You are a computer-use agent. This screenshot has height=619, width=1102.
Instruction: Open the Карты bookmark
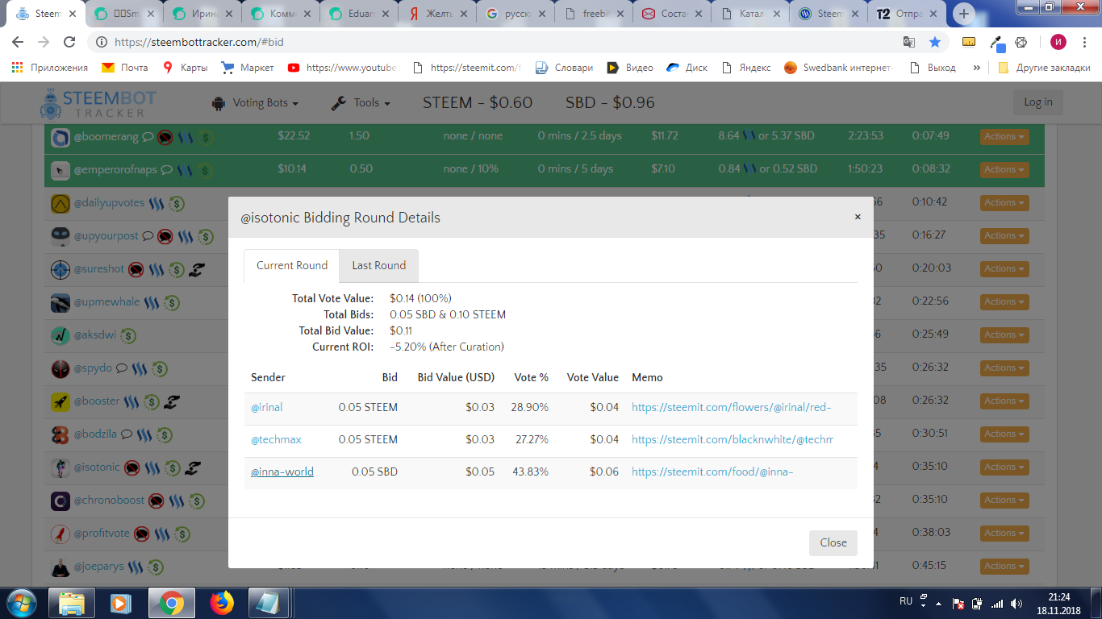(186, 68)
